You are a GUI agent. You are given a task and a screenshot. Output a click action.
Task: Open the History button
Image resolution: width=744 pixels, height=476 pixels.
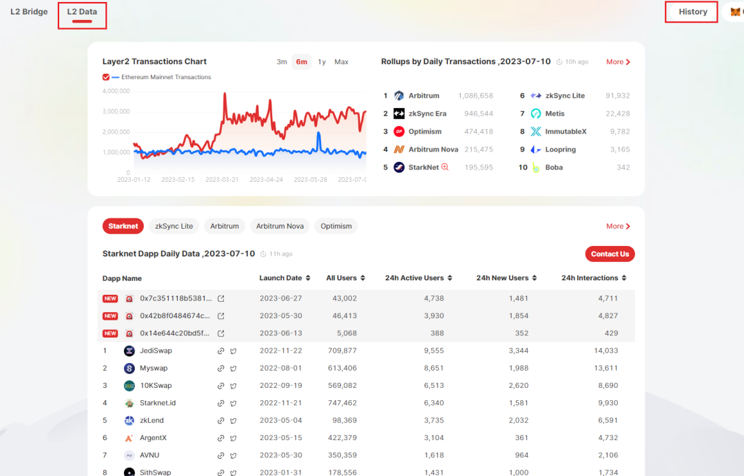[x=692, y=12]
